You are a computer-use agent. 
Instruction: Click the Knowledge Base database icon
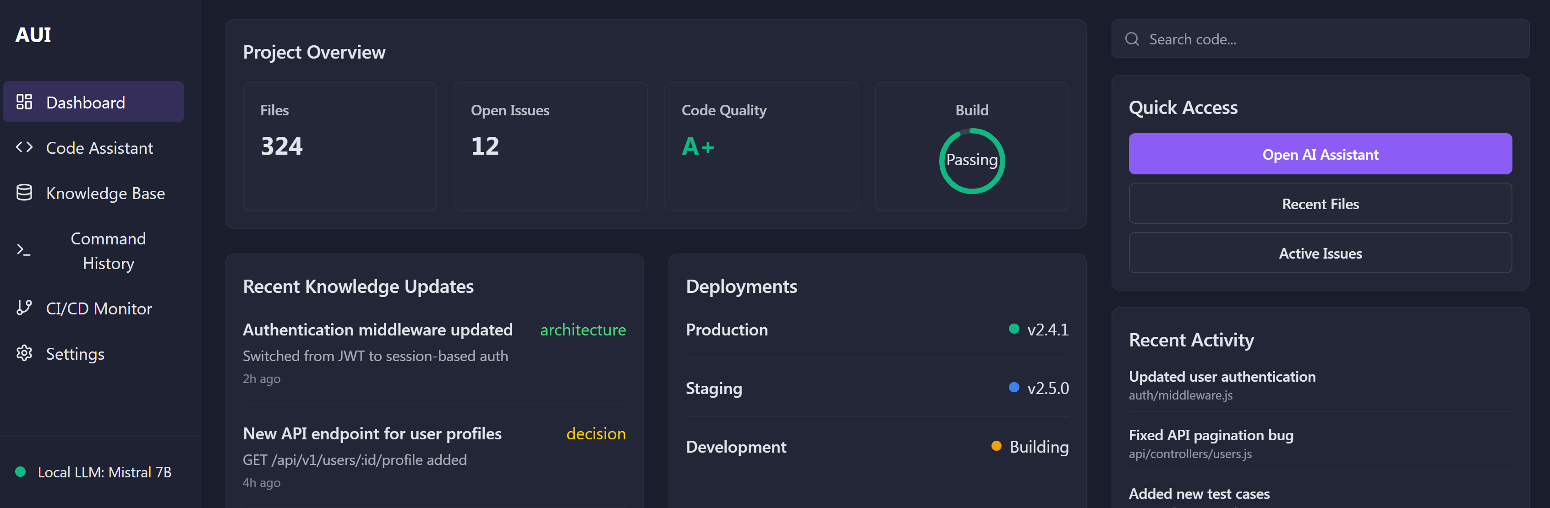pos(24,192)
